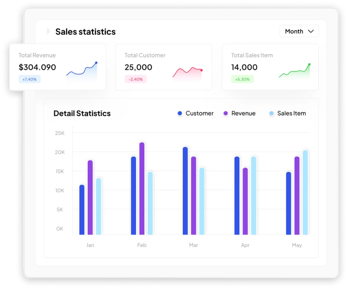Click the 15K y-axis label

(60, 171)
